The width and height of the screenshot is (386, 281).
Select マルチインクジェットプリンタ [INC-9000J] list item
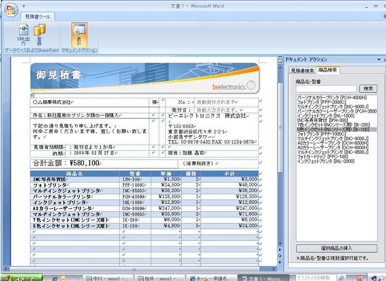(x=332, y=107)
